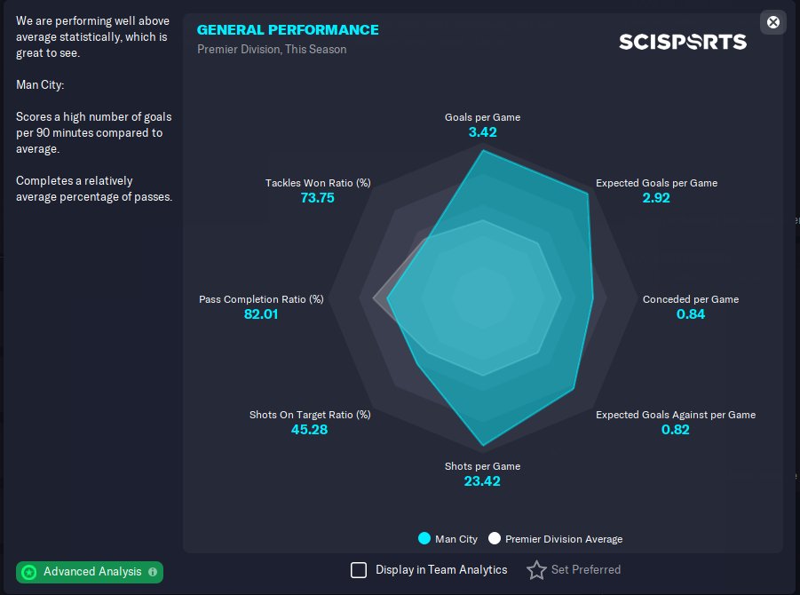Click the Goals per Game value 3.42
Viewport: 800px width, 595px height.
[x=482, y=132]
